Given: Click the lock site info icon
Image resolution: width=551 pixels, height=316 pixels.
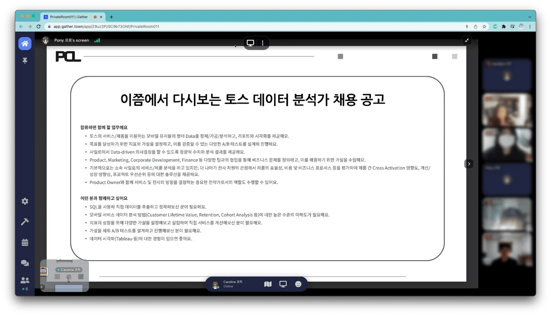Looking at the screenshot, I should tap(50, 27).
